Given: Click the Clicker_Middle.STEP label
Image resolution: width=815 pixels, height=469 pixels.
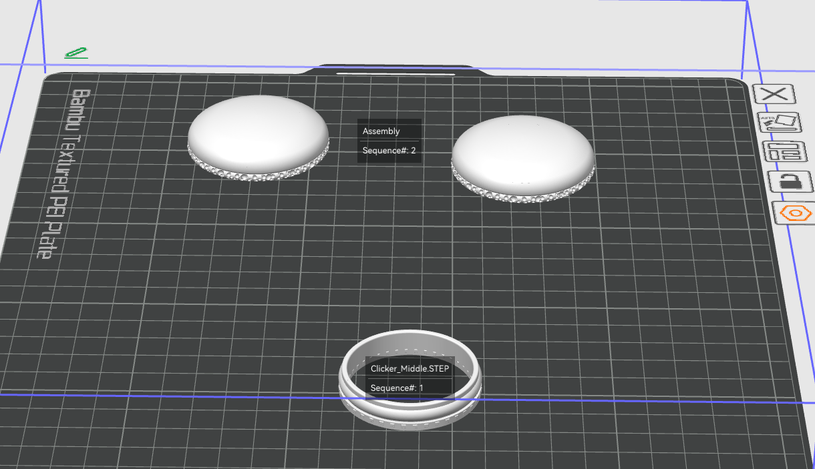Looking at the screenshot, I should 410,368.
